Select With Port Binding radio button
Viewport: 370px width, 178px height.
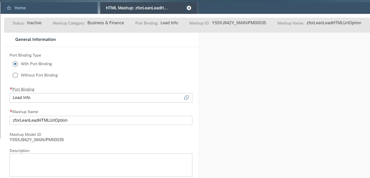click(15, 64)
